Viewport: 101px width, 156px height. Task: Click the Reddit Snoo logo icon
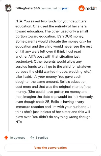(82, 8)
